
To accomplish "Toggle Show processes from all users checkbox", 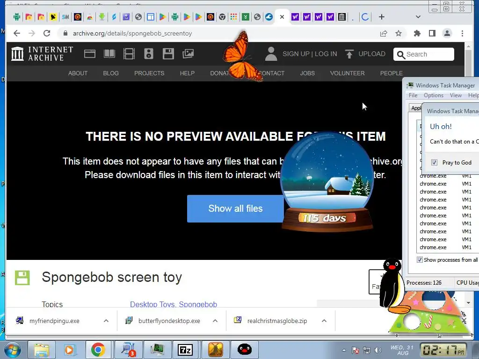I will (x=420, y=260).
